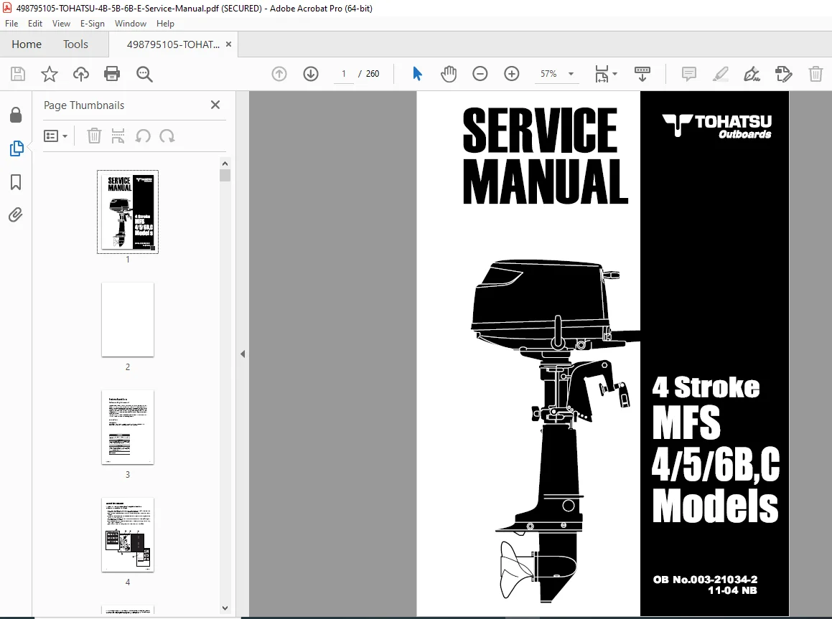The image size is (832, 619).
Task: Select page 1 thumbnail
Action: pyautogui.click(x=127, y=212)
